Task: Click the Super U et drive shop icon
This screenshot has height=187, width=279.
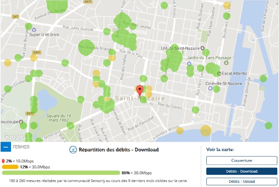Action: click(x=34, y=30)
